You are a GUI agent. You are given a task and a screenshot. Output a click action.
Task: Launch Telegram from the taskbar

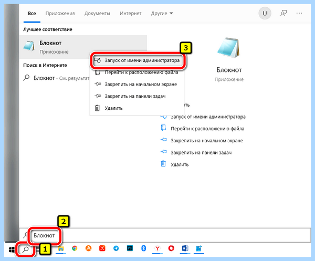[x=116, y=248]
